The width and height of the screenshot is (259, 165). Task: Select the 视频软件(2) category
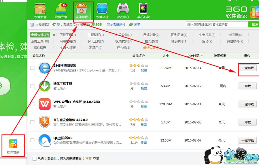pyautogui.click(x=123, y=41)
